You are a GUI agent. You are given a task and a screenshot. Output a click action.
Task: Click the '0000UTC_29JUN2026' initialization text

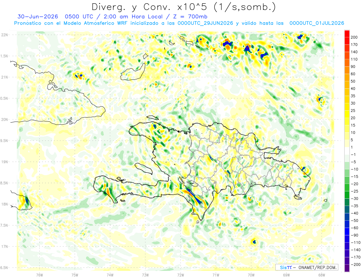pos(205,23)
